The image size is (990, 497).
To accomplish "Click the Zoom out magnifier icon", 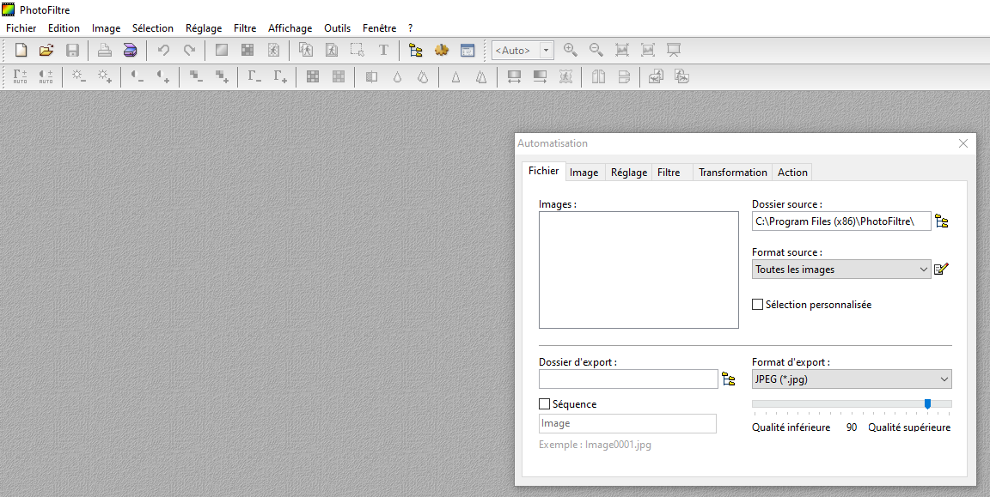I will pos(596,50).
